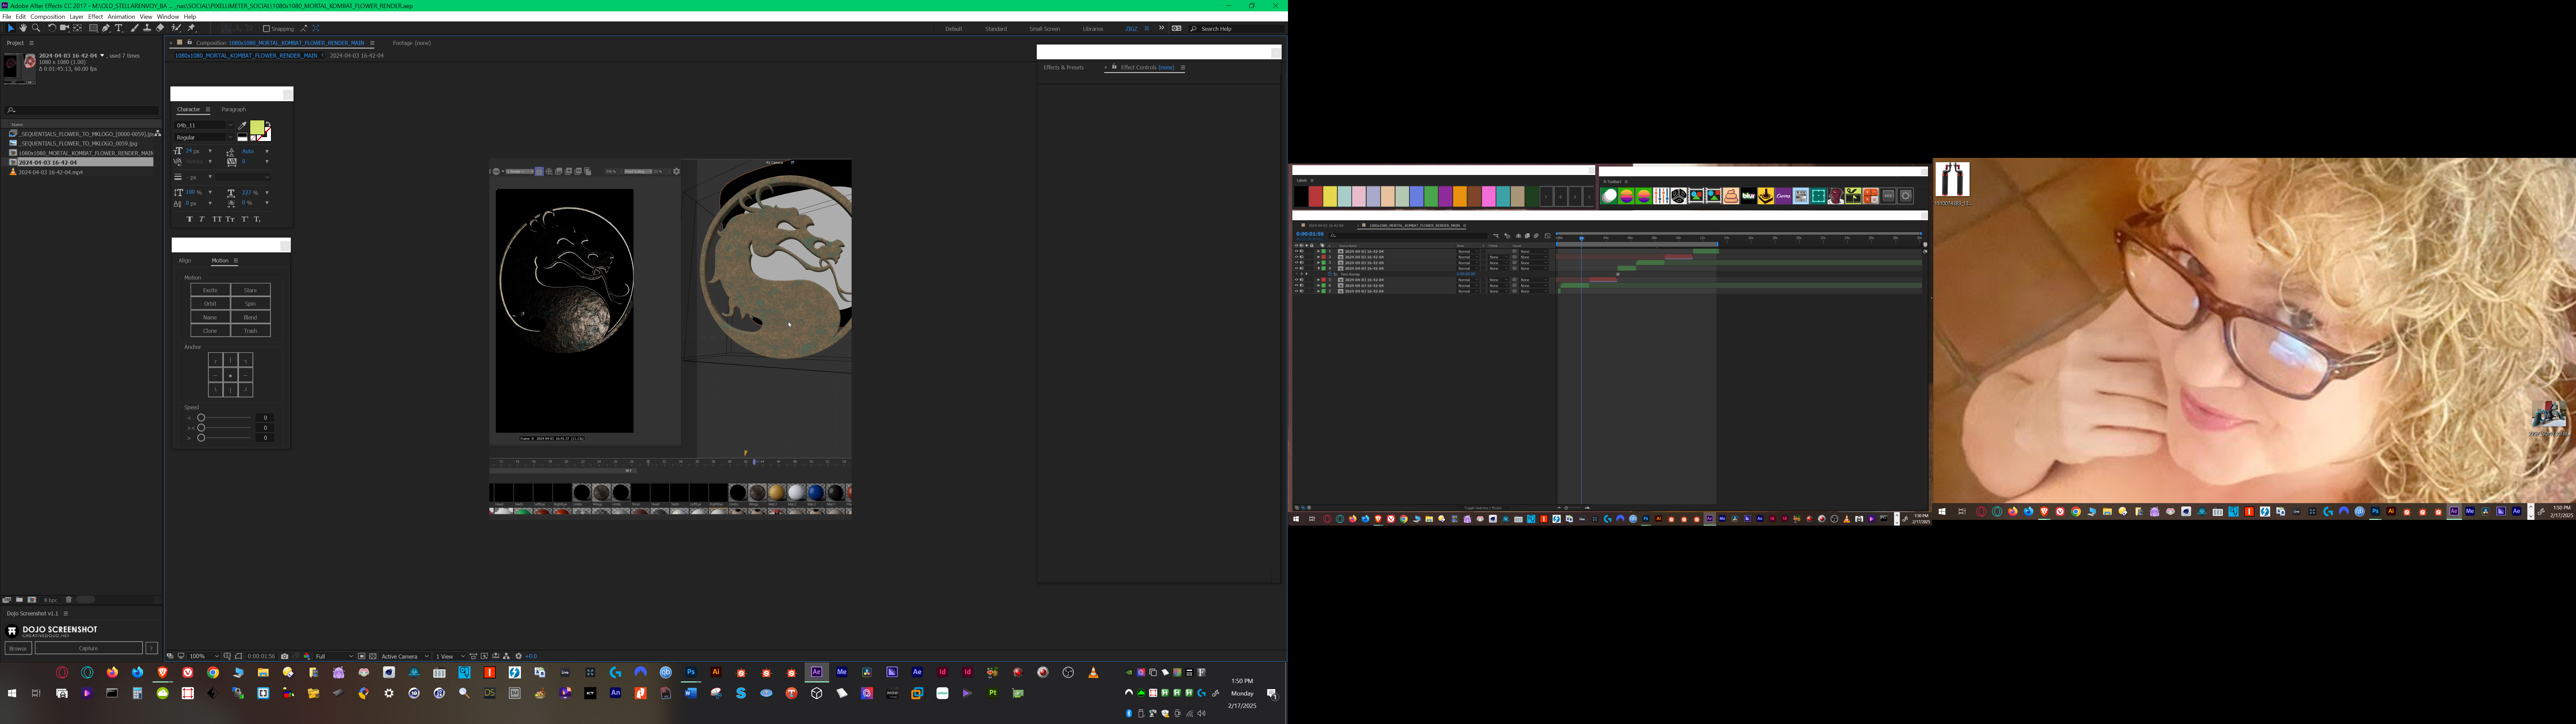The image size is (2576, 724).
Task: Click the gear settings icon in ft-Toolbar2
Action: click(1905, 196)
